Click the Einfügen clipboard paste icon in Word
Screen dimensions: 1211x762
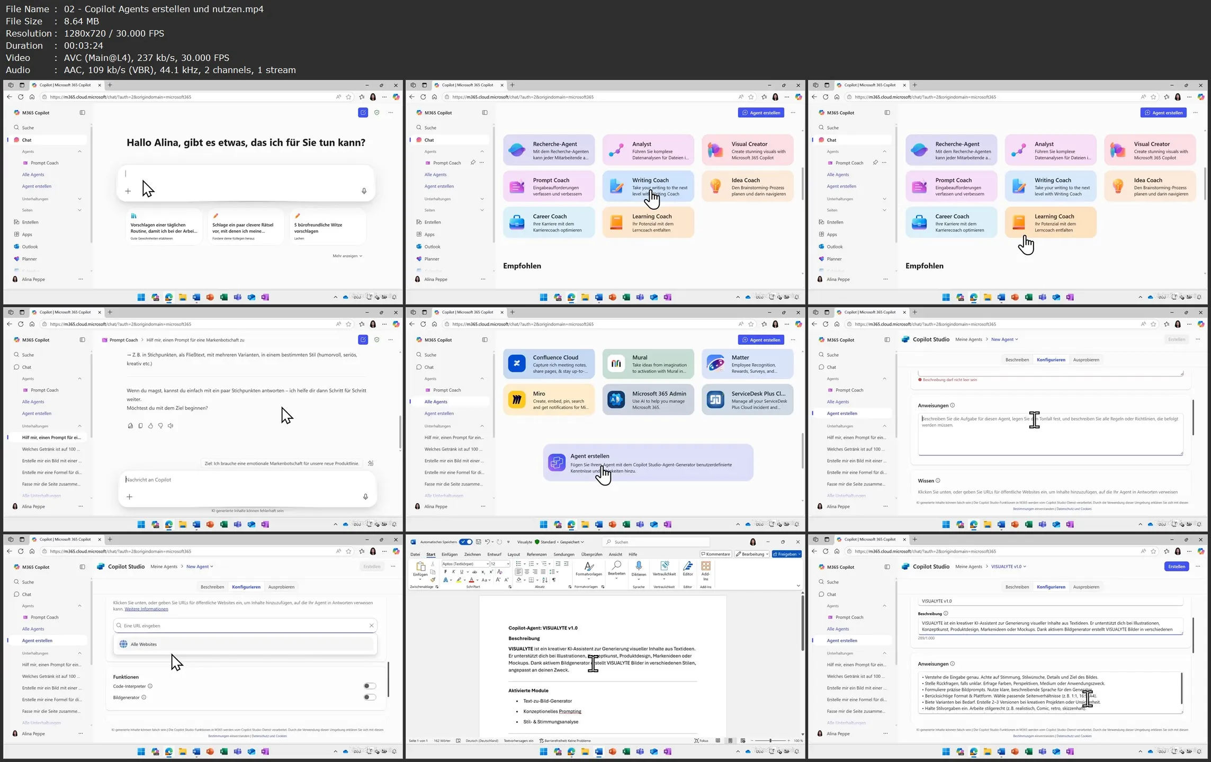tap(420, 566)
